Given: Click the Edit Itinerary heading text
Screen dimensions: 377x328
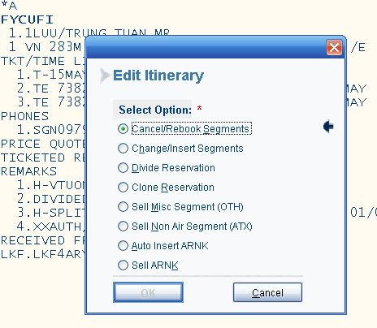Looking at the screenshot, I should (x=158, y=76).
